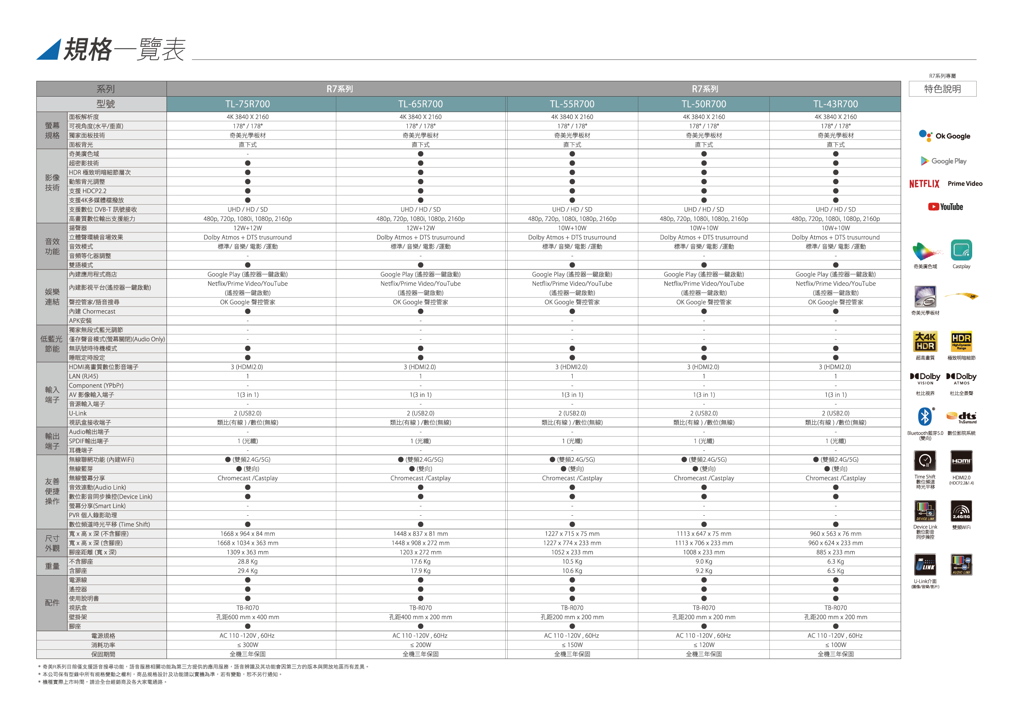This screenshot has height=715, width=1013.
Task: Click the HDMI 2.0 icon
Action: 962,461
